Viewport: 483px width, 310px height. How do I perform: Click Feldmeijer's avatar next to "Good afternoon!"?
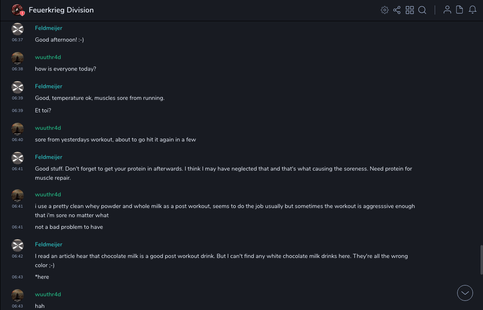tap(17, 29)
